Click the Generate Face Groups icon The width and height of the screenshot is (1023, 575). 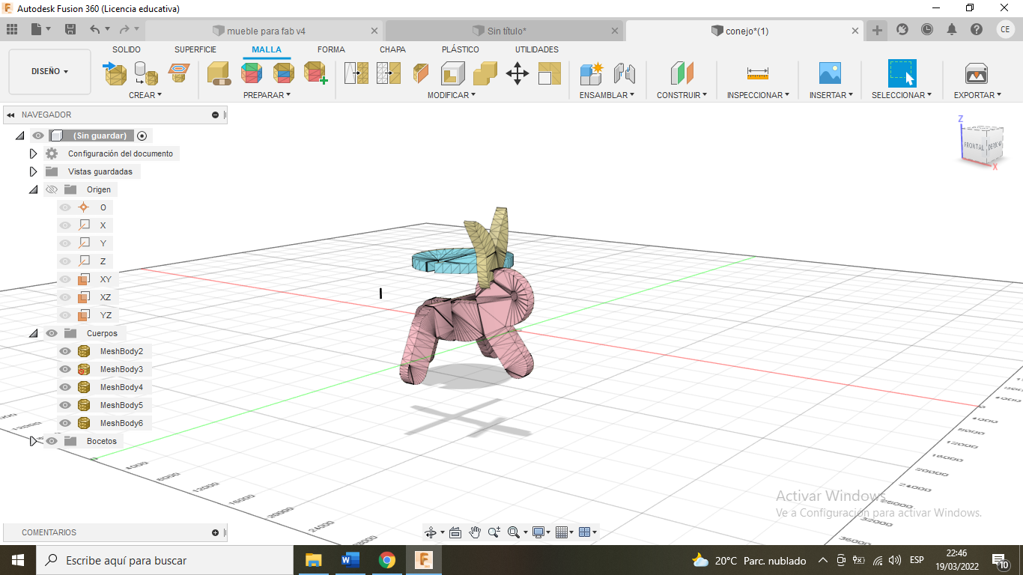[x=252, y=73]
